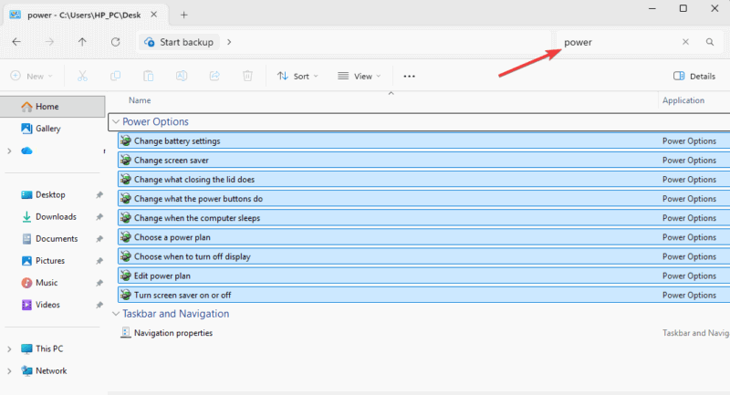Click inside the search box field
Viewport: 730px width, 395px height.
[619, 42]
